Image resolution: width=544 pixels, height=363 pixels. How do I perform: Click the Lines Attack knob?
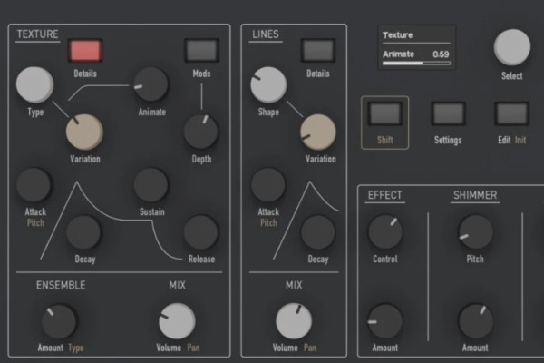[268, 185]
